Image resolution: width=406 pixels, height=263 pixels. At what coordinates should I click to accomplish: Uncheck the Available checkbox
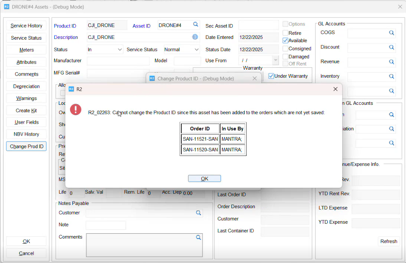coord(285,40)
